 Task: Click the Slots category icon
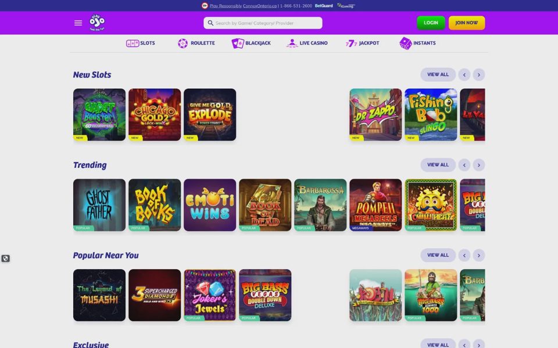click(133, 43)
